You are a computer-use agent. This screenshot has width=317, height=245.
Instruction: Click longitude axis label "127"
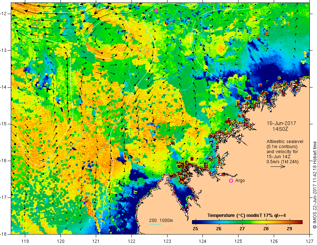(309, 241)
